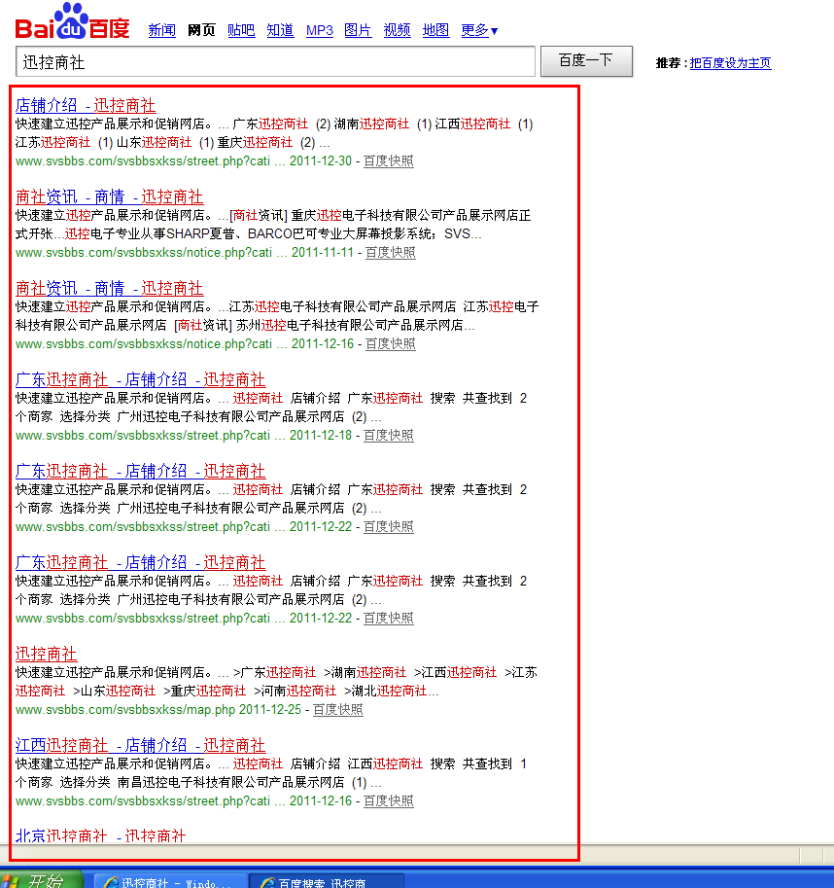The image size is (834, 888).
Task: Open 北京迅控商社 - 迅控商社 result
Action: point(100,835)
